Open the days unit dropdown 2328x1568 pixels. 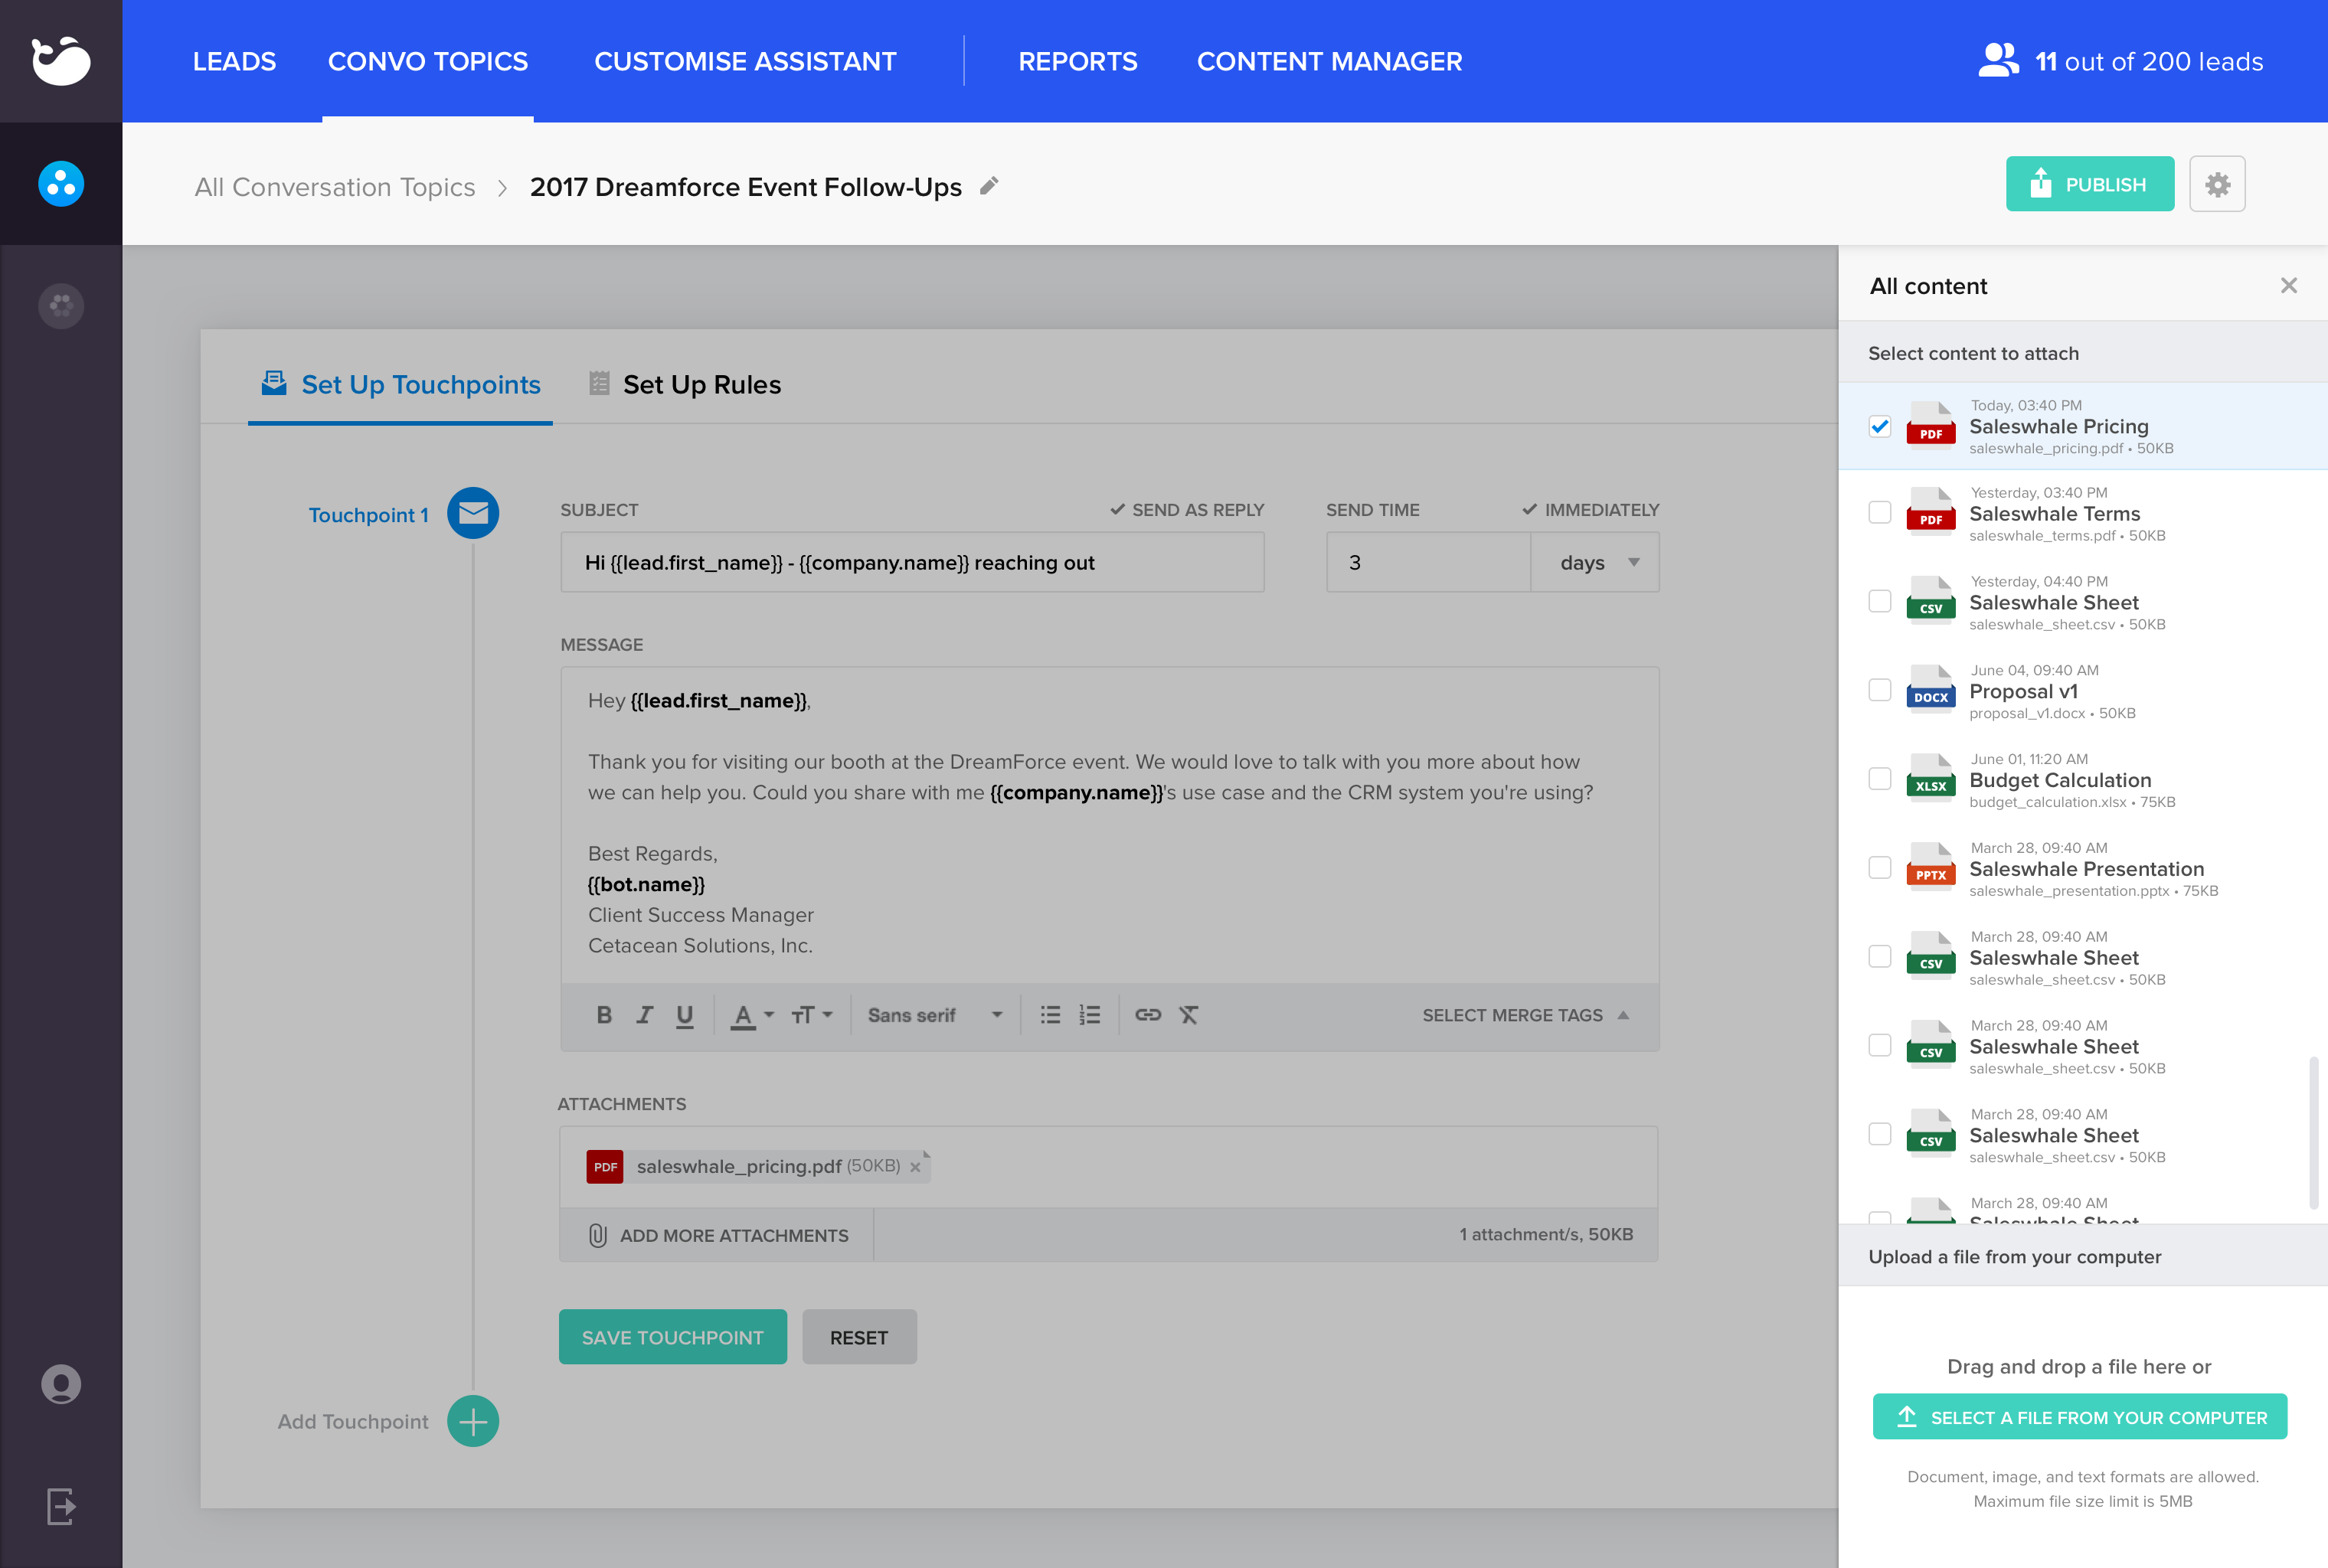click(1595, 562)
